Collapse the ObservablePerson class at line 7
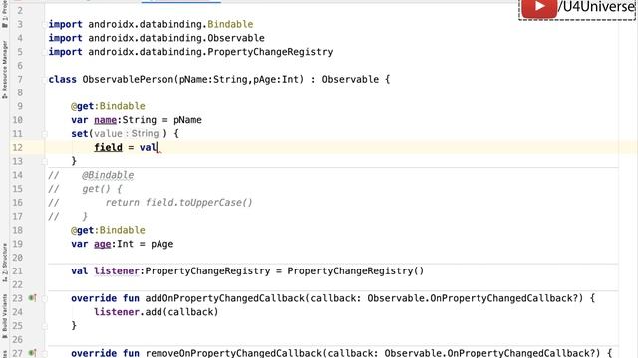638x358 pixels. point(44,80)
